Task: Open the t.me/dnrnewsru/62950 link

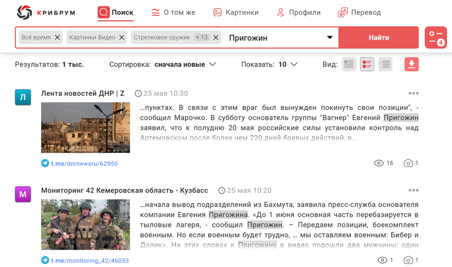Action: [x=84, y=163]
